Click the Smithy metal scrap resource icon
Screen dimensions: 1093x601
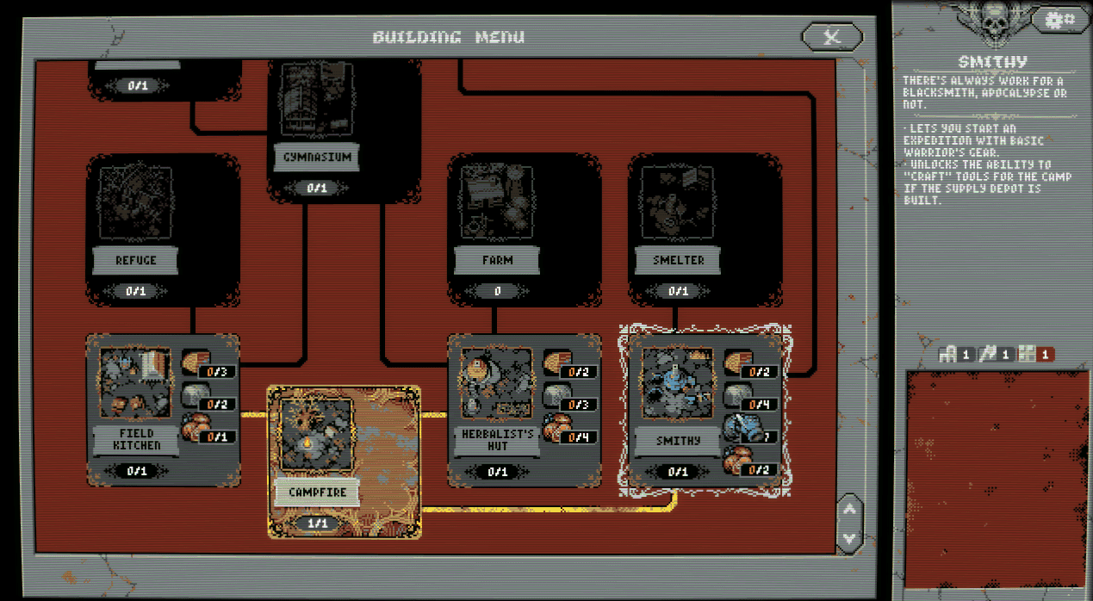click(738, 428)
